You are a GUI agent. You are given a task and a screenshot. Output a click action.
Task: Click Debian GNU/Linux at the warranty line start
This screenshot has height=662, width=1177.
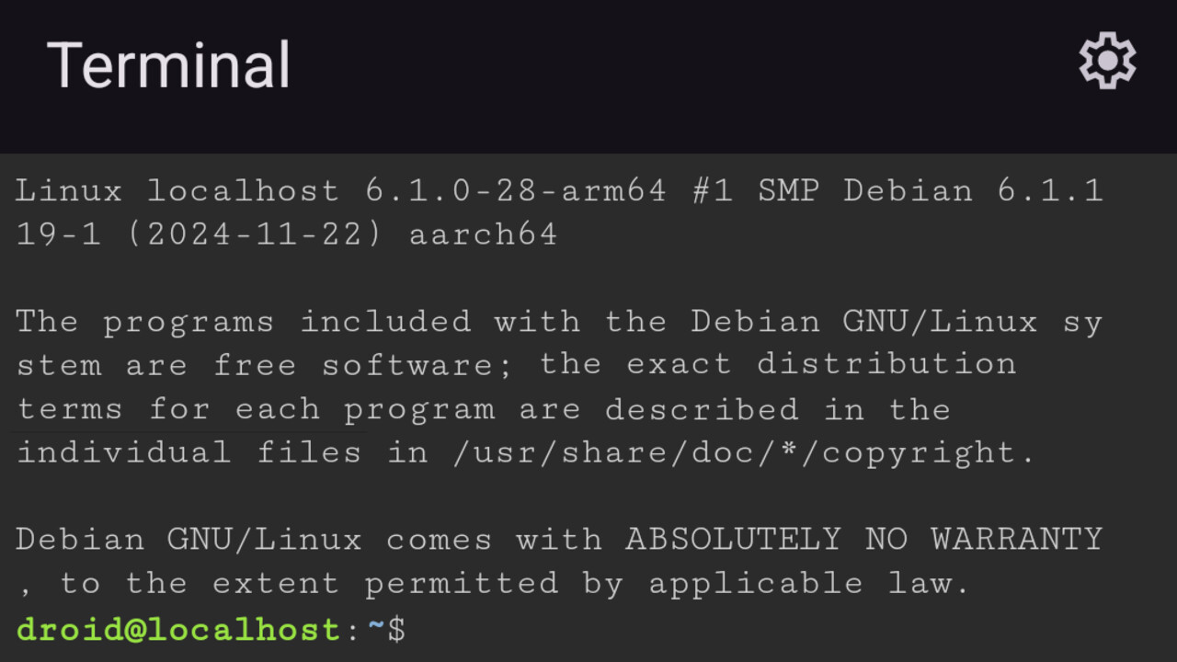[189, 539]
